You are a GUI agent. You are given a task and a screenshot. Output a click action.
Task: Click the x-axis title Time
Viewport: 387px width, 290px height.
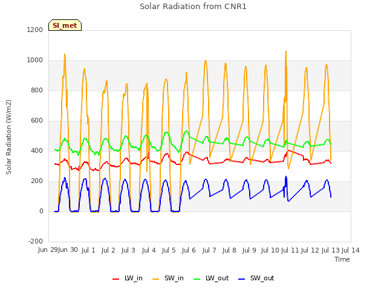[x=342, y=259]
